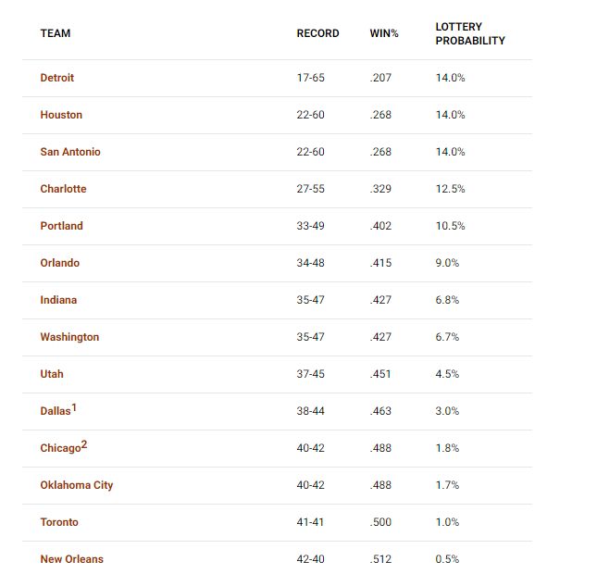Open the Washington team link

[69, 337]
